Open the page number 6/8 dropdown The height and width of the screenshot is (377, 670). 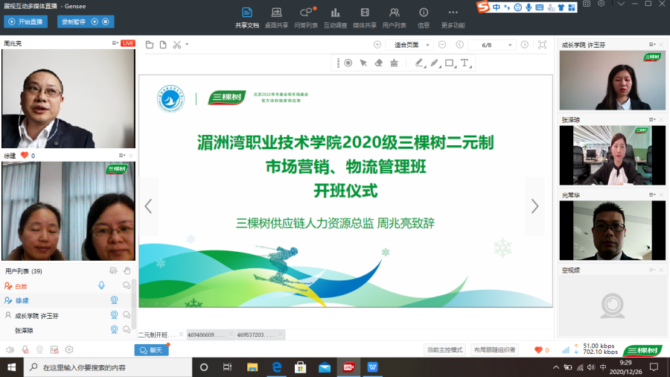(x=511, y=45)
